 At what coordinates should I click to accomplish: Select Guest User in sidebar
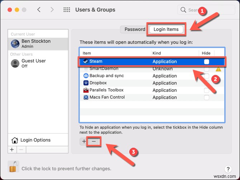click(38, 63)
